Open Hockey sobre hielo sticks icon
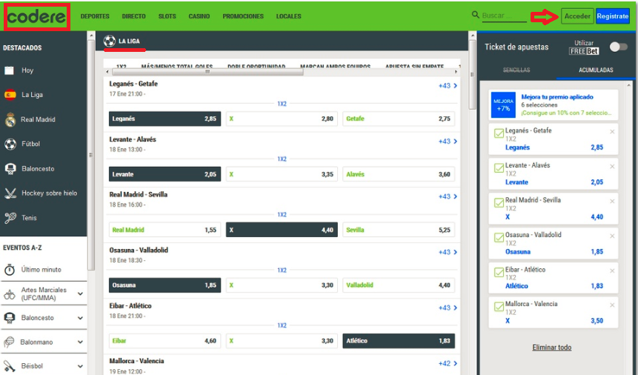Viewport: 638px width, 375px height. (x=10, y=193)
